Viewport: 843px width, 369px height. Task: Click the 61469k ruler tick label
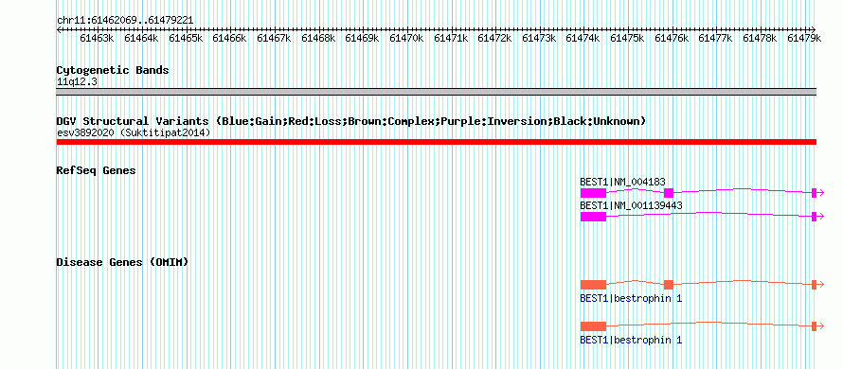tap(363, 38)
